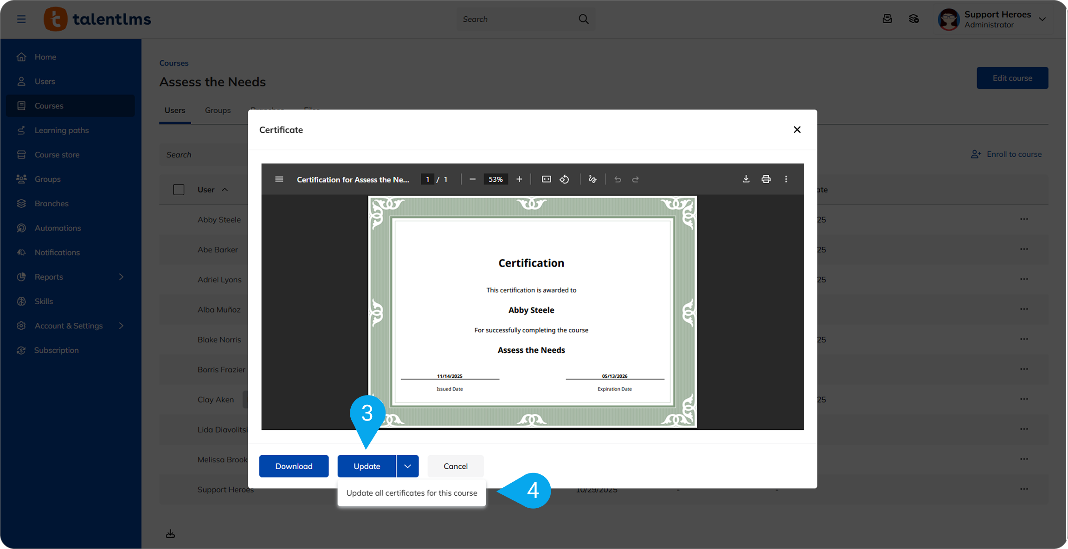The image size is (1068, 549).
Task: Switch to the Groups tab
Action: coord(218,110)
